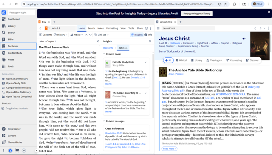Click the ESV panel back arrow
Image resolution: width=272 pixels, height=155 pixels.
point(40,28)
